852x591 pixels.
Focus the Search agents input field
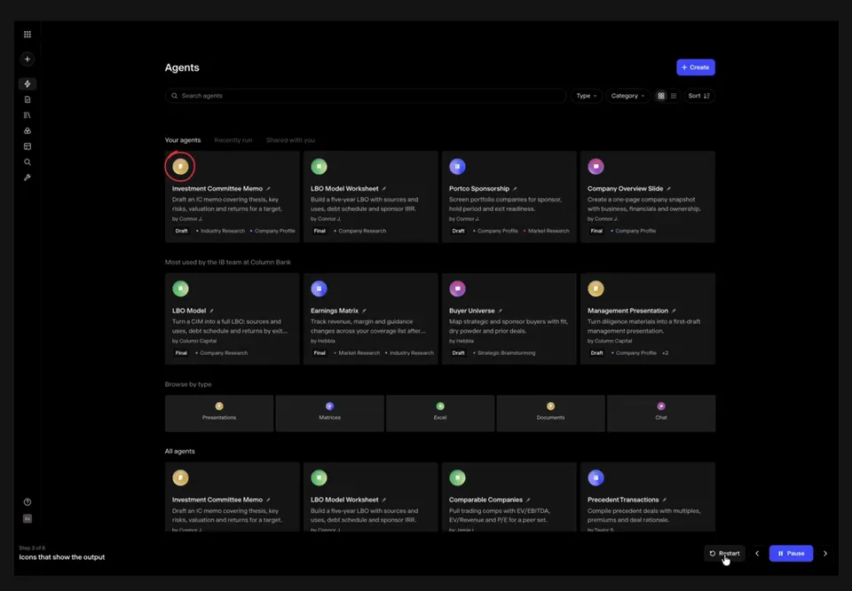pyautogui.click(x=365, y=96)
